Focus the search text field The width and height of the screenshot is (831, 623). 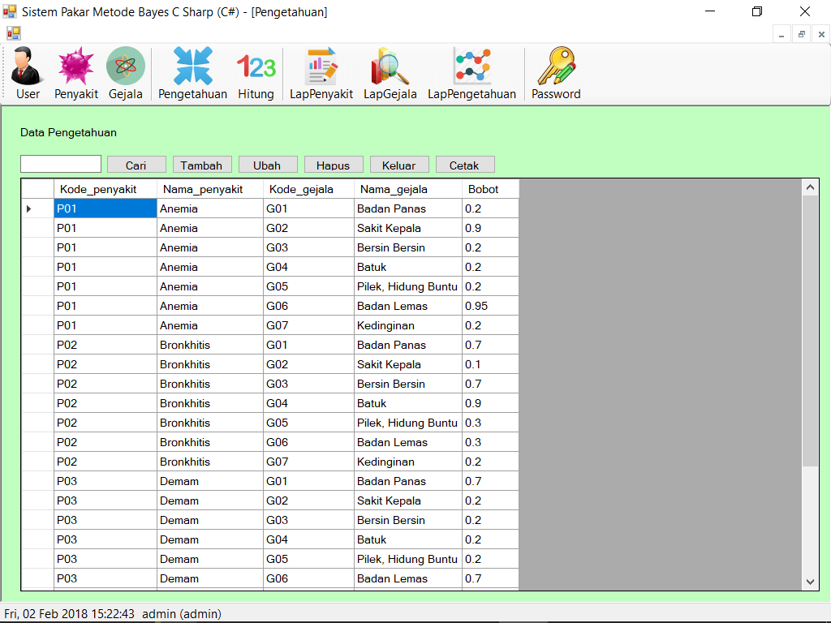point(61,165)
